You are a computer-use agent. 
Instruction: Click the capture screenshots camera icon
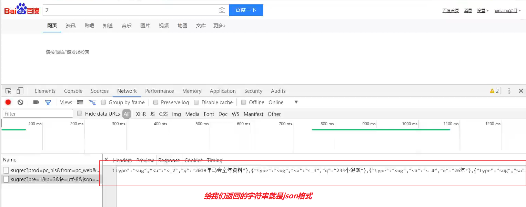pos(36,102)
